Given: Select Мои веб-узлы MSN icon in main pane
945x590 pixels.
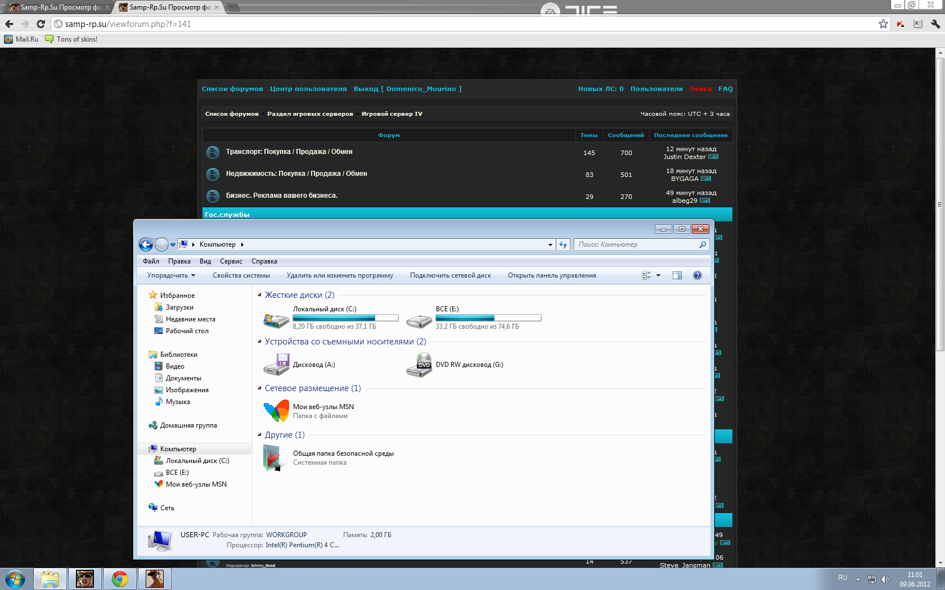Looking at the screenshot, I should (276, 411).
